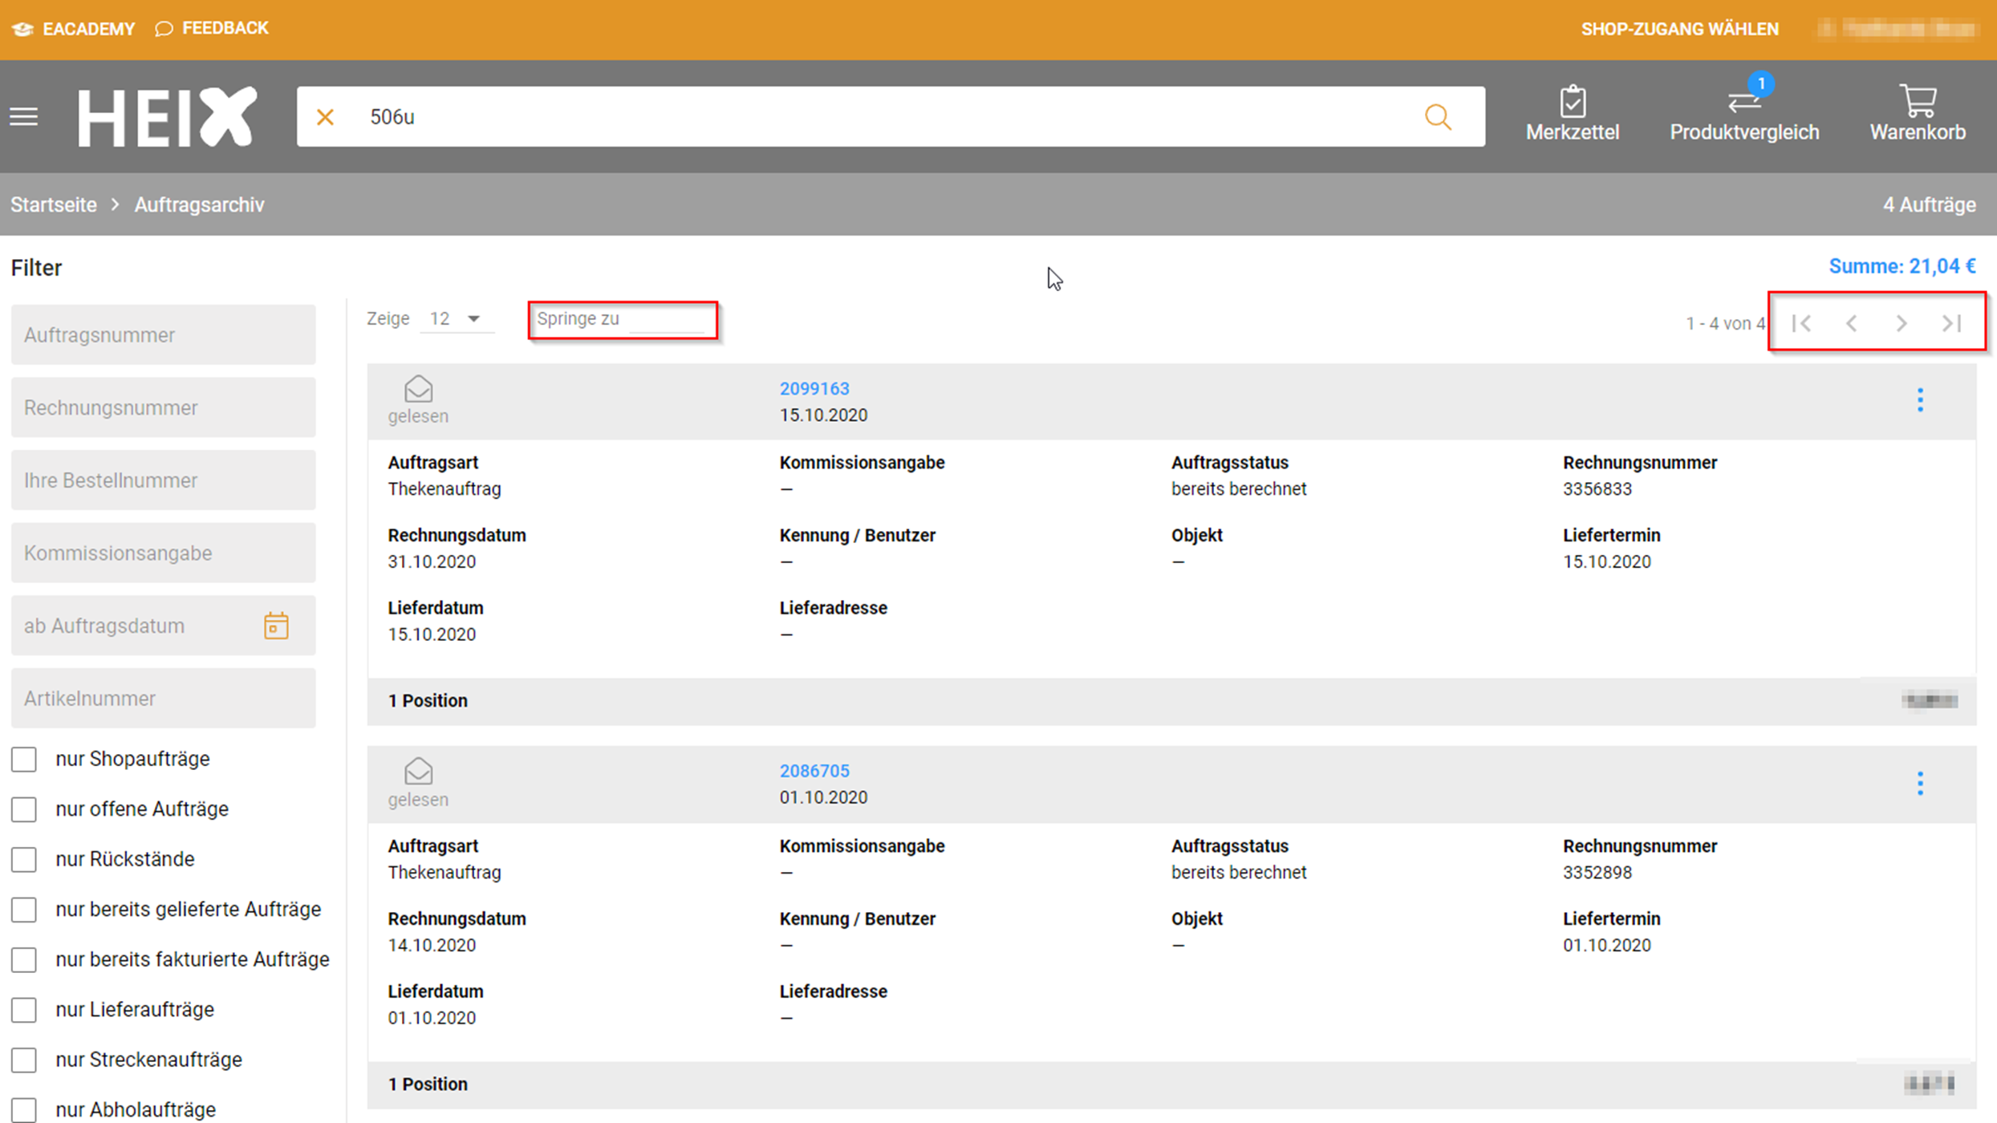Open the Merkzettel clipboard icon

pyautogui.click(x=1572, y=103)
